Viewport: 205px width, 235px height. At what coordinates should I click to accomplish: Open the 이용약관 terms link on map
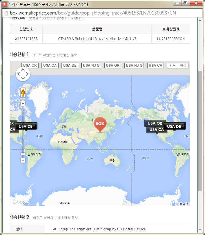pos(182,204)
